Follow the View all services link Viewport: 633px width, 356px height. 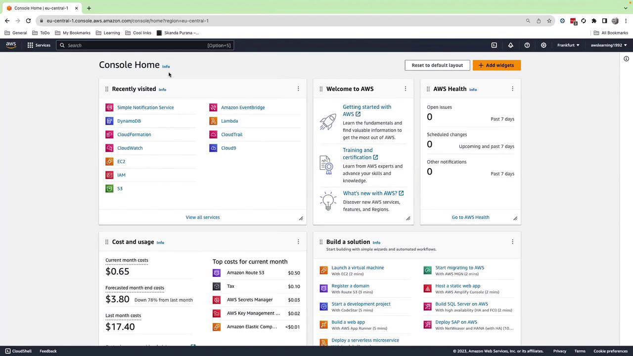tap(203, 217)
